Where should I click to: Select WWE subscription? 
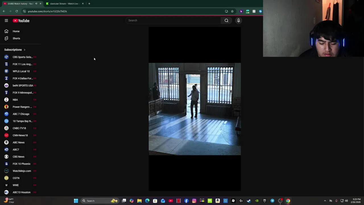pos(20,185)
